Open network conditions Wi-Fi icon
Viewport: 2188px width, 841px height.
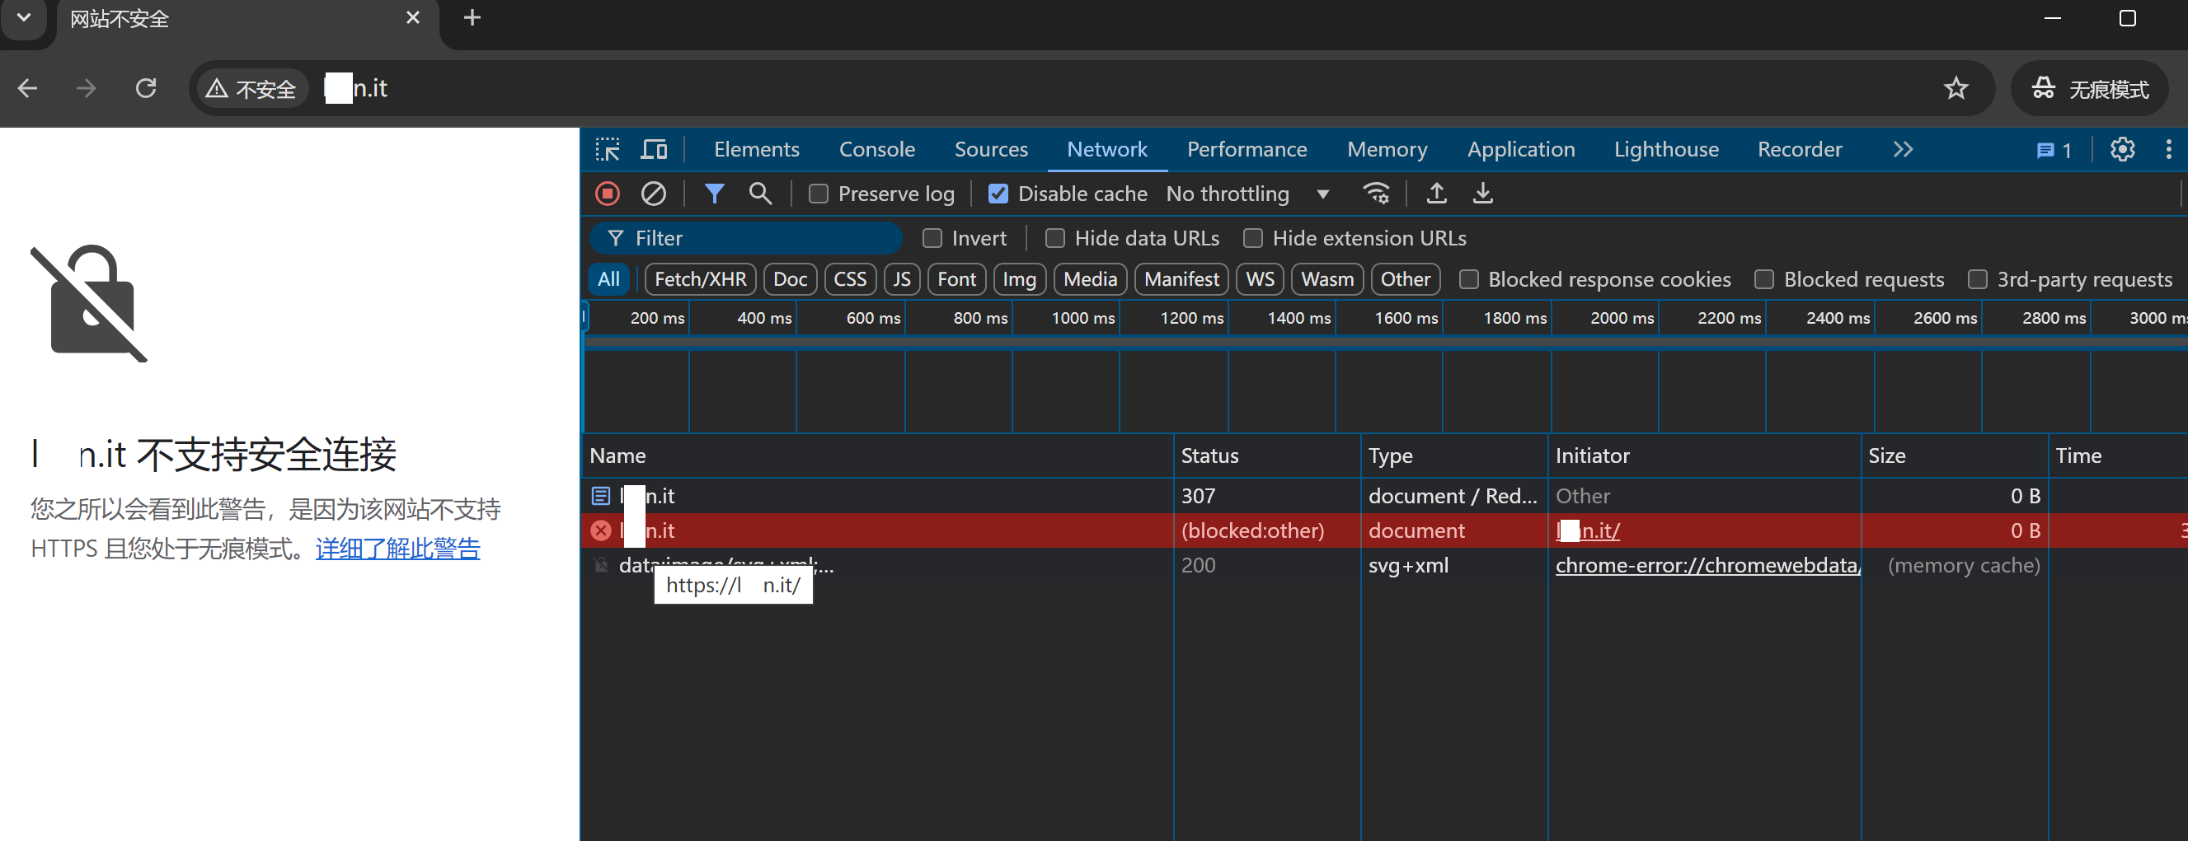[x=1375, y=194]
